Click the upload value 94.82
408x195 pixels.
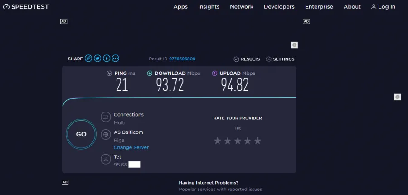click(235, 85)
